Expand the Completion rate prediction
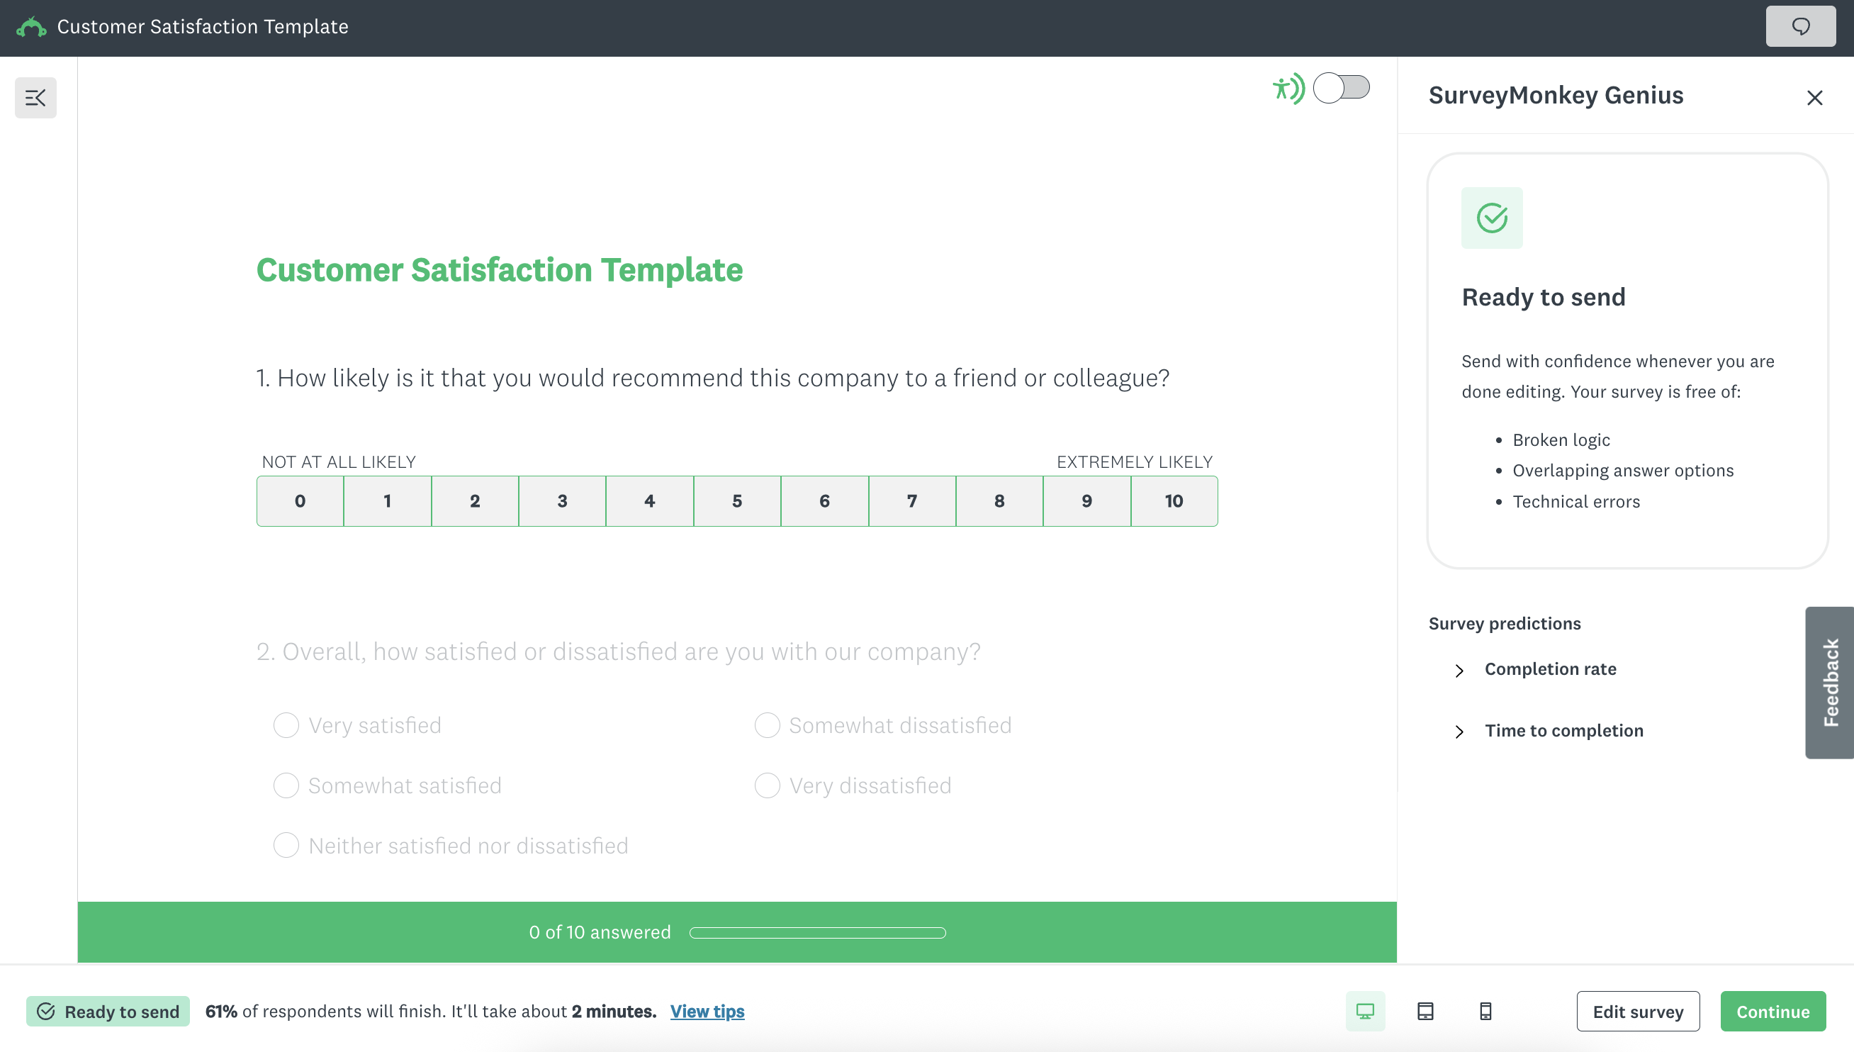Viewport: 1854px width, 1052px height. click(1549, 669)
